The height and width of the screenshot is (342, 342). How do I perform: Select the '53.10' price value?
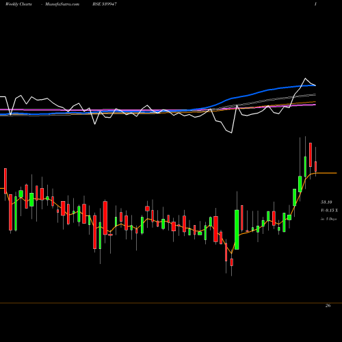326,202
